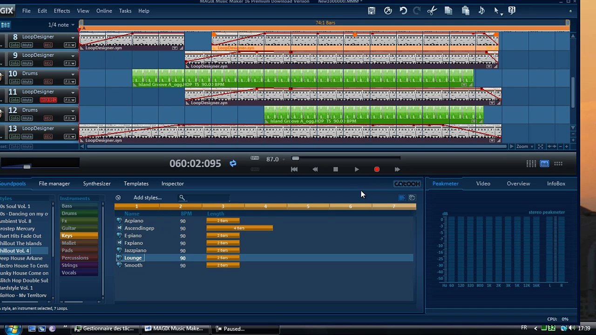Open FX dropdown for track 8
Image resolution: width=596 pixels, height=335 pixels.
pyautogui.click(x=70, y=45)
